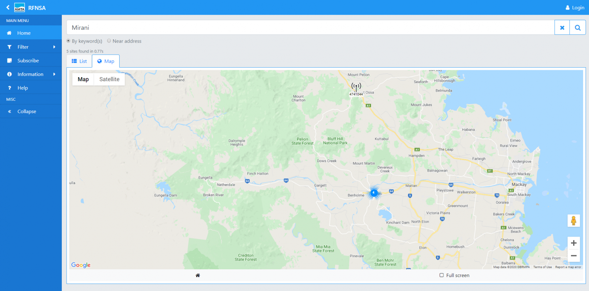Image resolution: width=589 pixels, height=291 pixels.
Task: Click the blue cluster marker 4
Action: pos(374,193)
